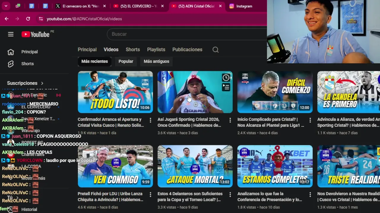This screenshot has width=380, height=213.
Task: Select the Más antiguos filter chip
Action: pos(156,61)
